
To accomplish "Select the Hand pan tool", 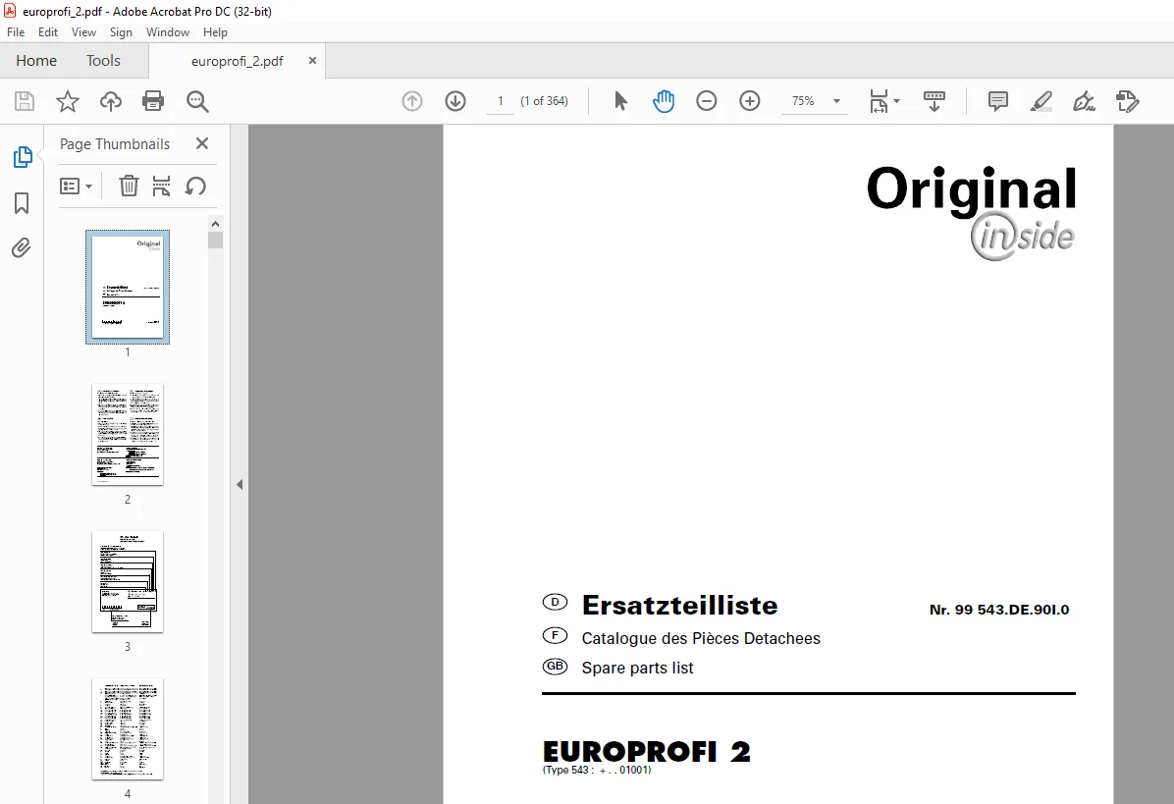I will 664,101.
